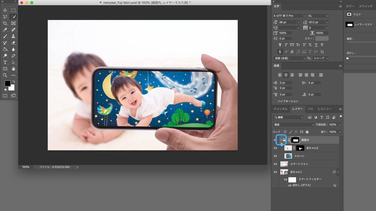Viewport: 376px width, 211px height.
Task: Open the シャープ anti-aliasing dropdown
Action: pos(320,58)
